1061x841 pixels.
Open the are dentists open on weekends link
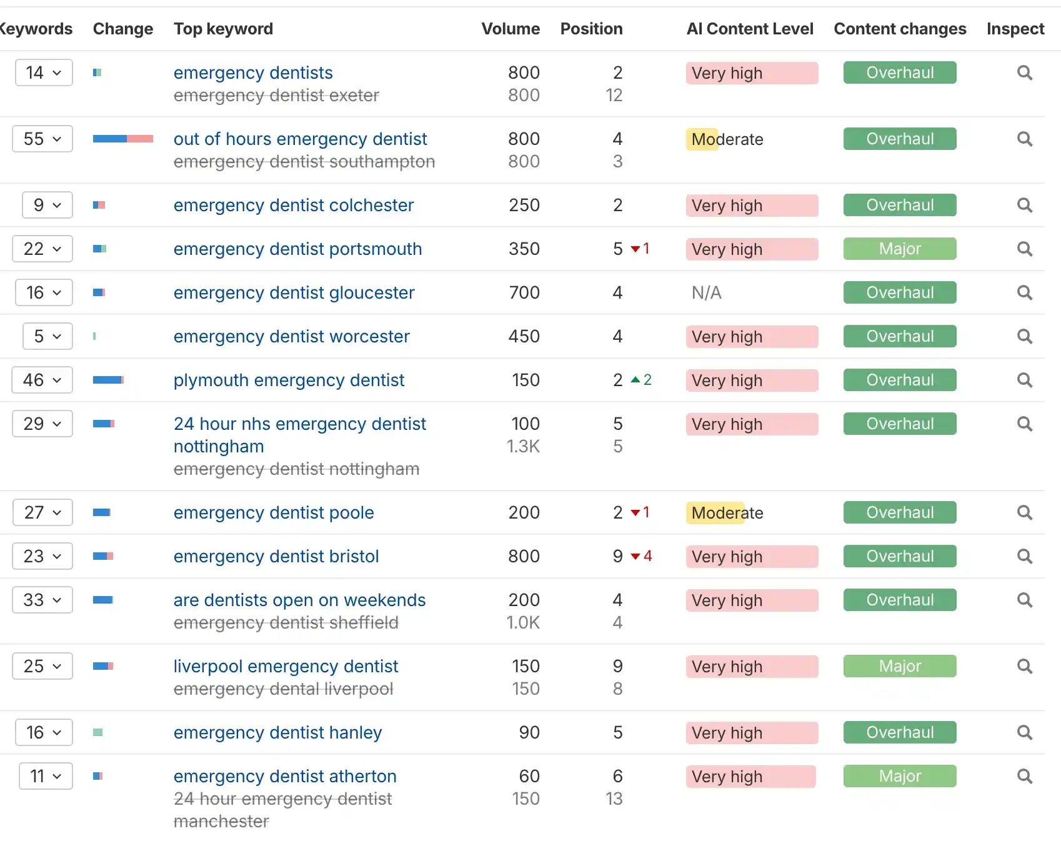point(299,600)
